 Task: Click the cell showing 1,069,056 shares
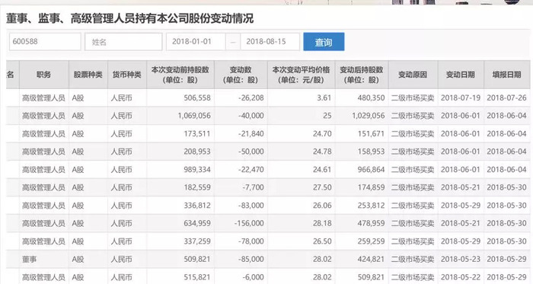[x=180, y=116]
